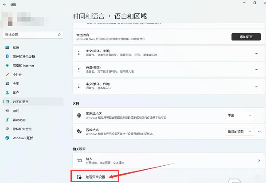
Task: Click the 应用 apps icon
Action: (7, 84)
